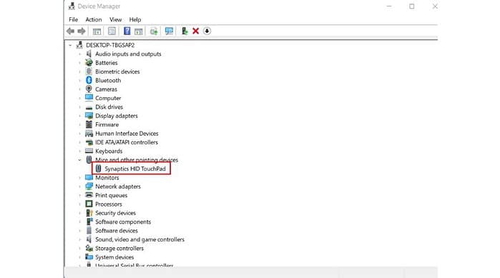Viewport: 500px width, 278px height.
Task: Click the Back arrow toolbar icon
Action: tap(71, 31)
